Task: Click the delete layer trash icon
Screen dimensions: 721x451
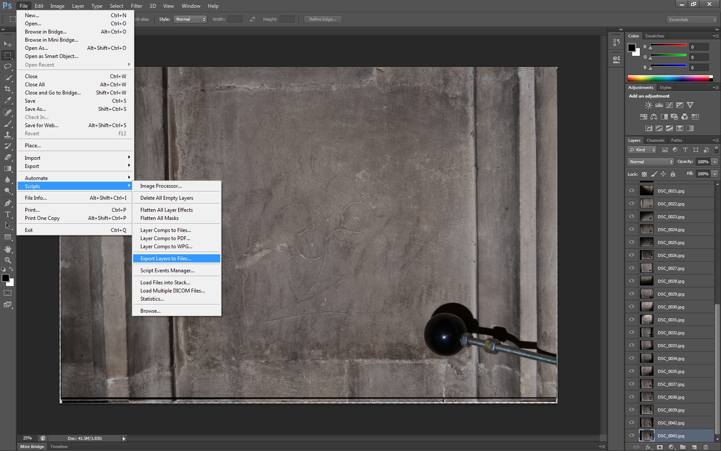Action: pos(706,447)
